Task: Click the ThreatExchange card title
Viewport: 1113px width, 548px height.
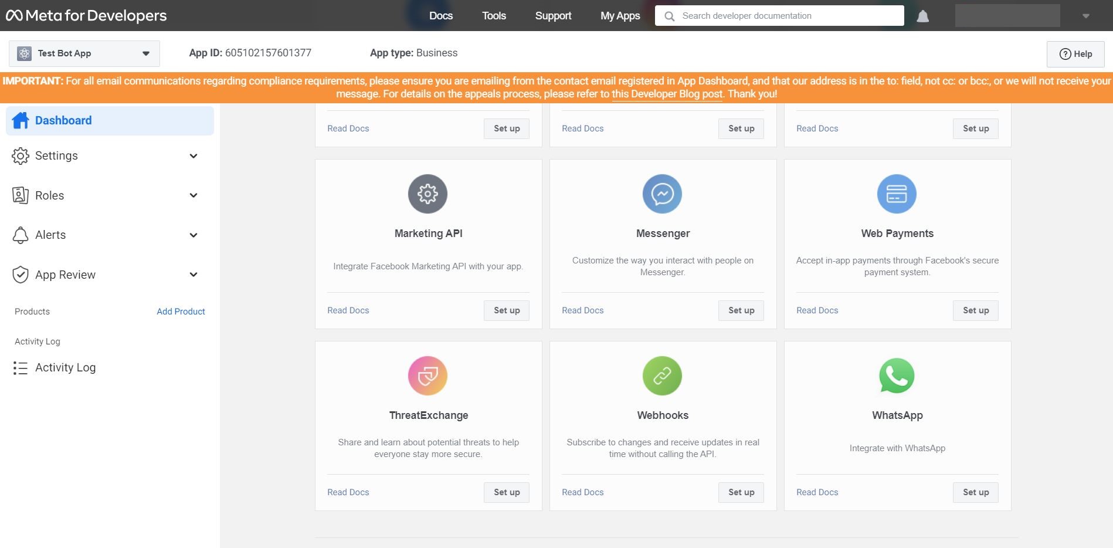Action: pos(429,415)
